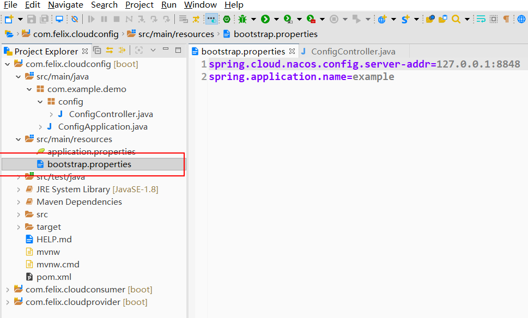Click the blue S new Spring starter icon

coord(405,19)
